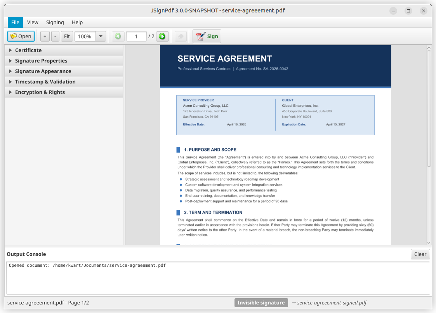Viewport: 436px width, 313px height.
Task: Expand the Encryption & Rights section
Action: coord(39,92)
